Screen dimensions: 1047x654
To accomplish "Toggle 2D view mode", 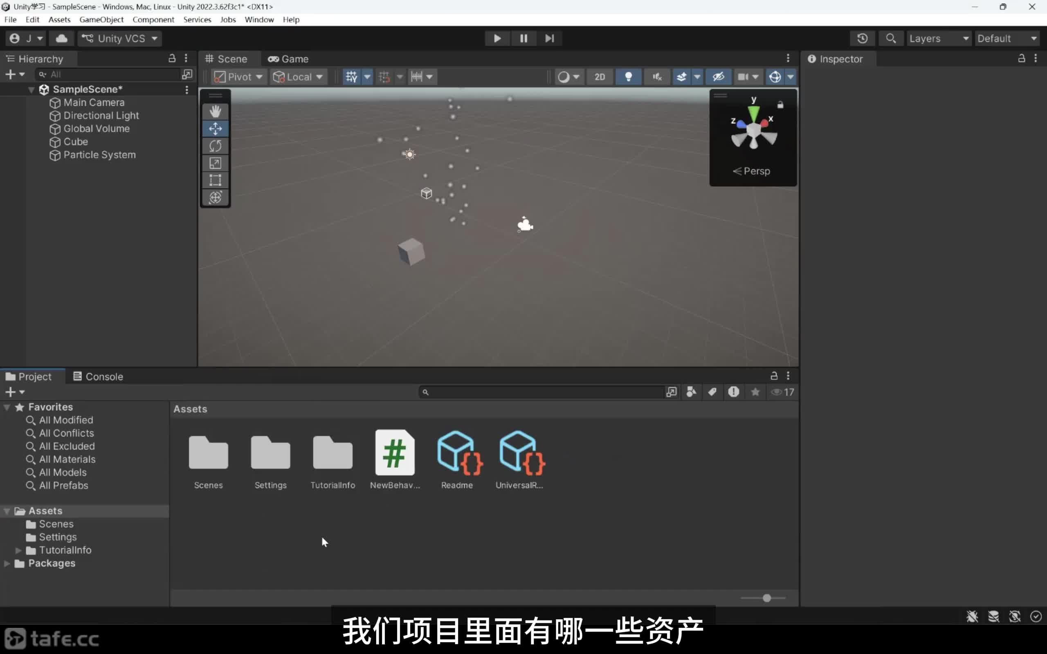I will point(600,77).
